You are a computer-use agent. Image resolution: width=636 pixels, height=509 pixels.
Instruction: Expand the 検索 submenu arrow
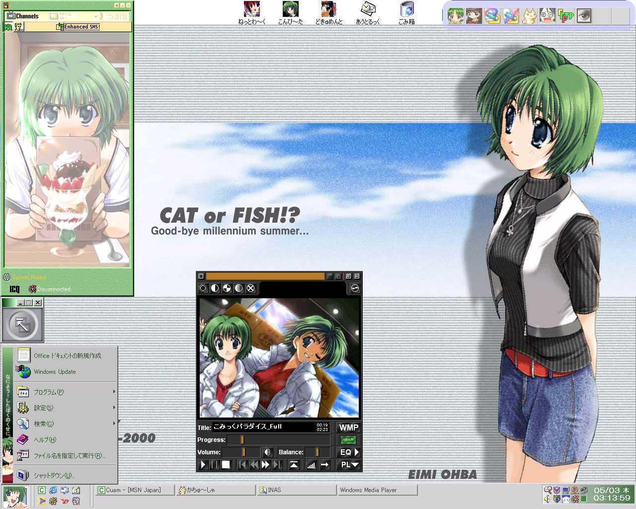(x=114, y=424)
